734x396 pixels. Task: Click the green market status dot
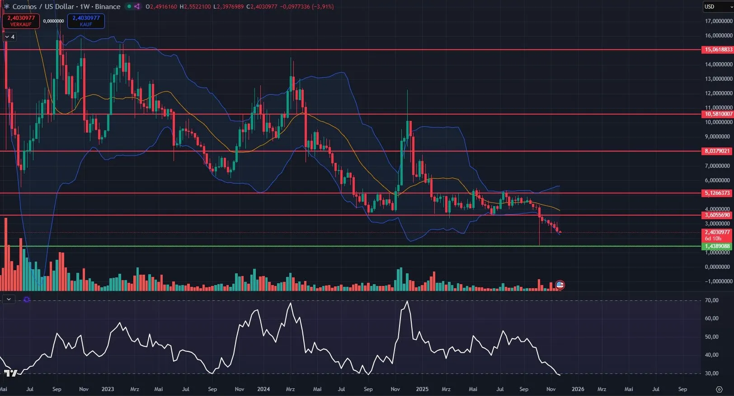click(x=129, y=7)
